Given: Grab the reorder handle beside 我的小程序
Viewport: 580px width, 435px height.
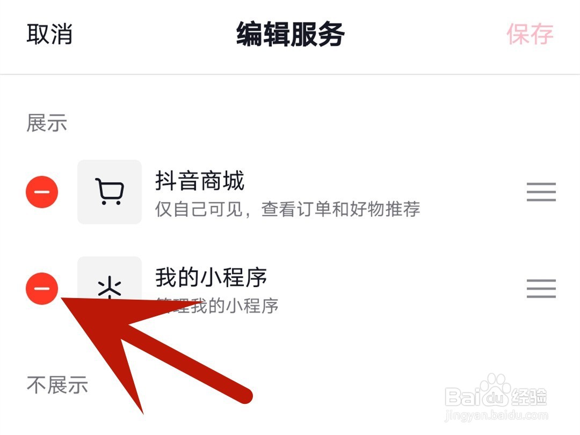Looking at the screenshot, I should click(x=541, y=288).
